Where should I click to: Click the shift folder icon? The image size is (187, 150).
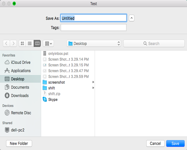click(x=45, y=88)
